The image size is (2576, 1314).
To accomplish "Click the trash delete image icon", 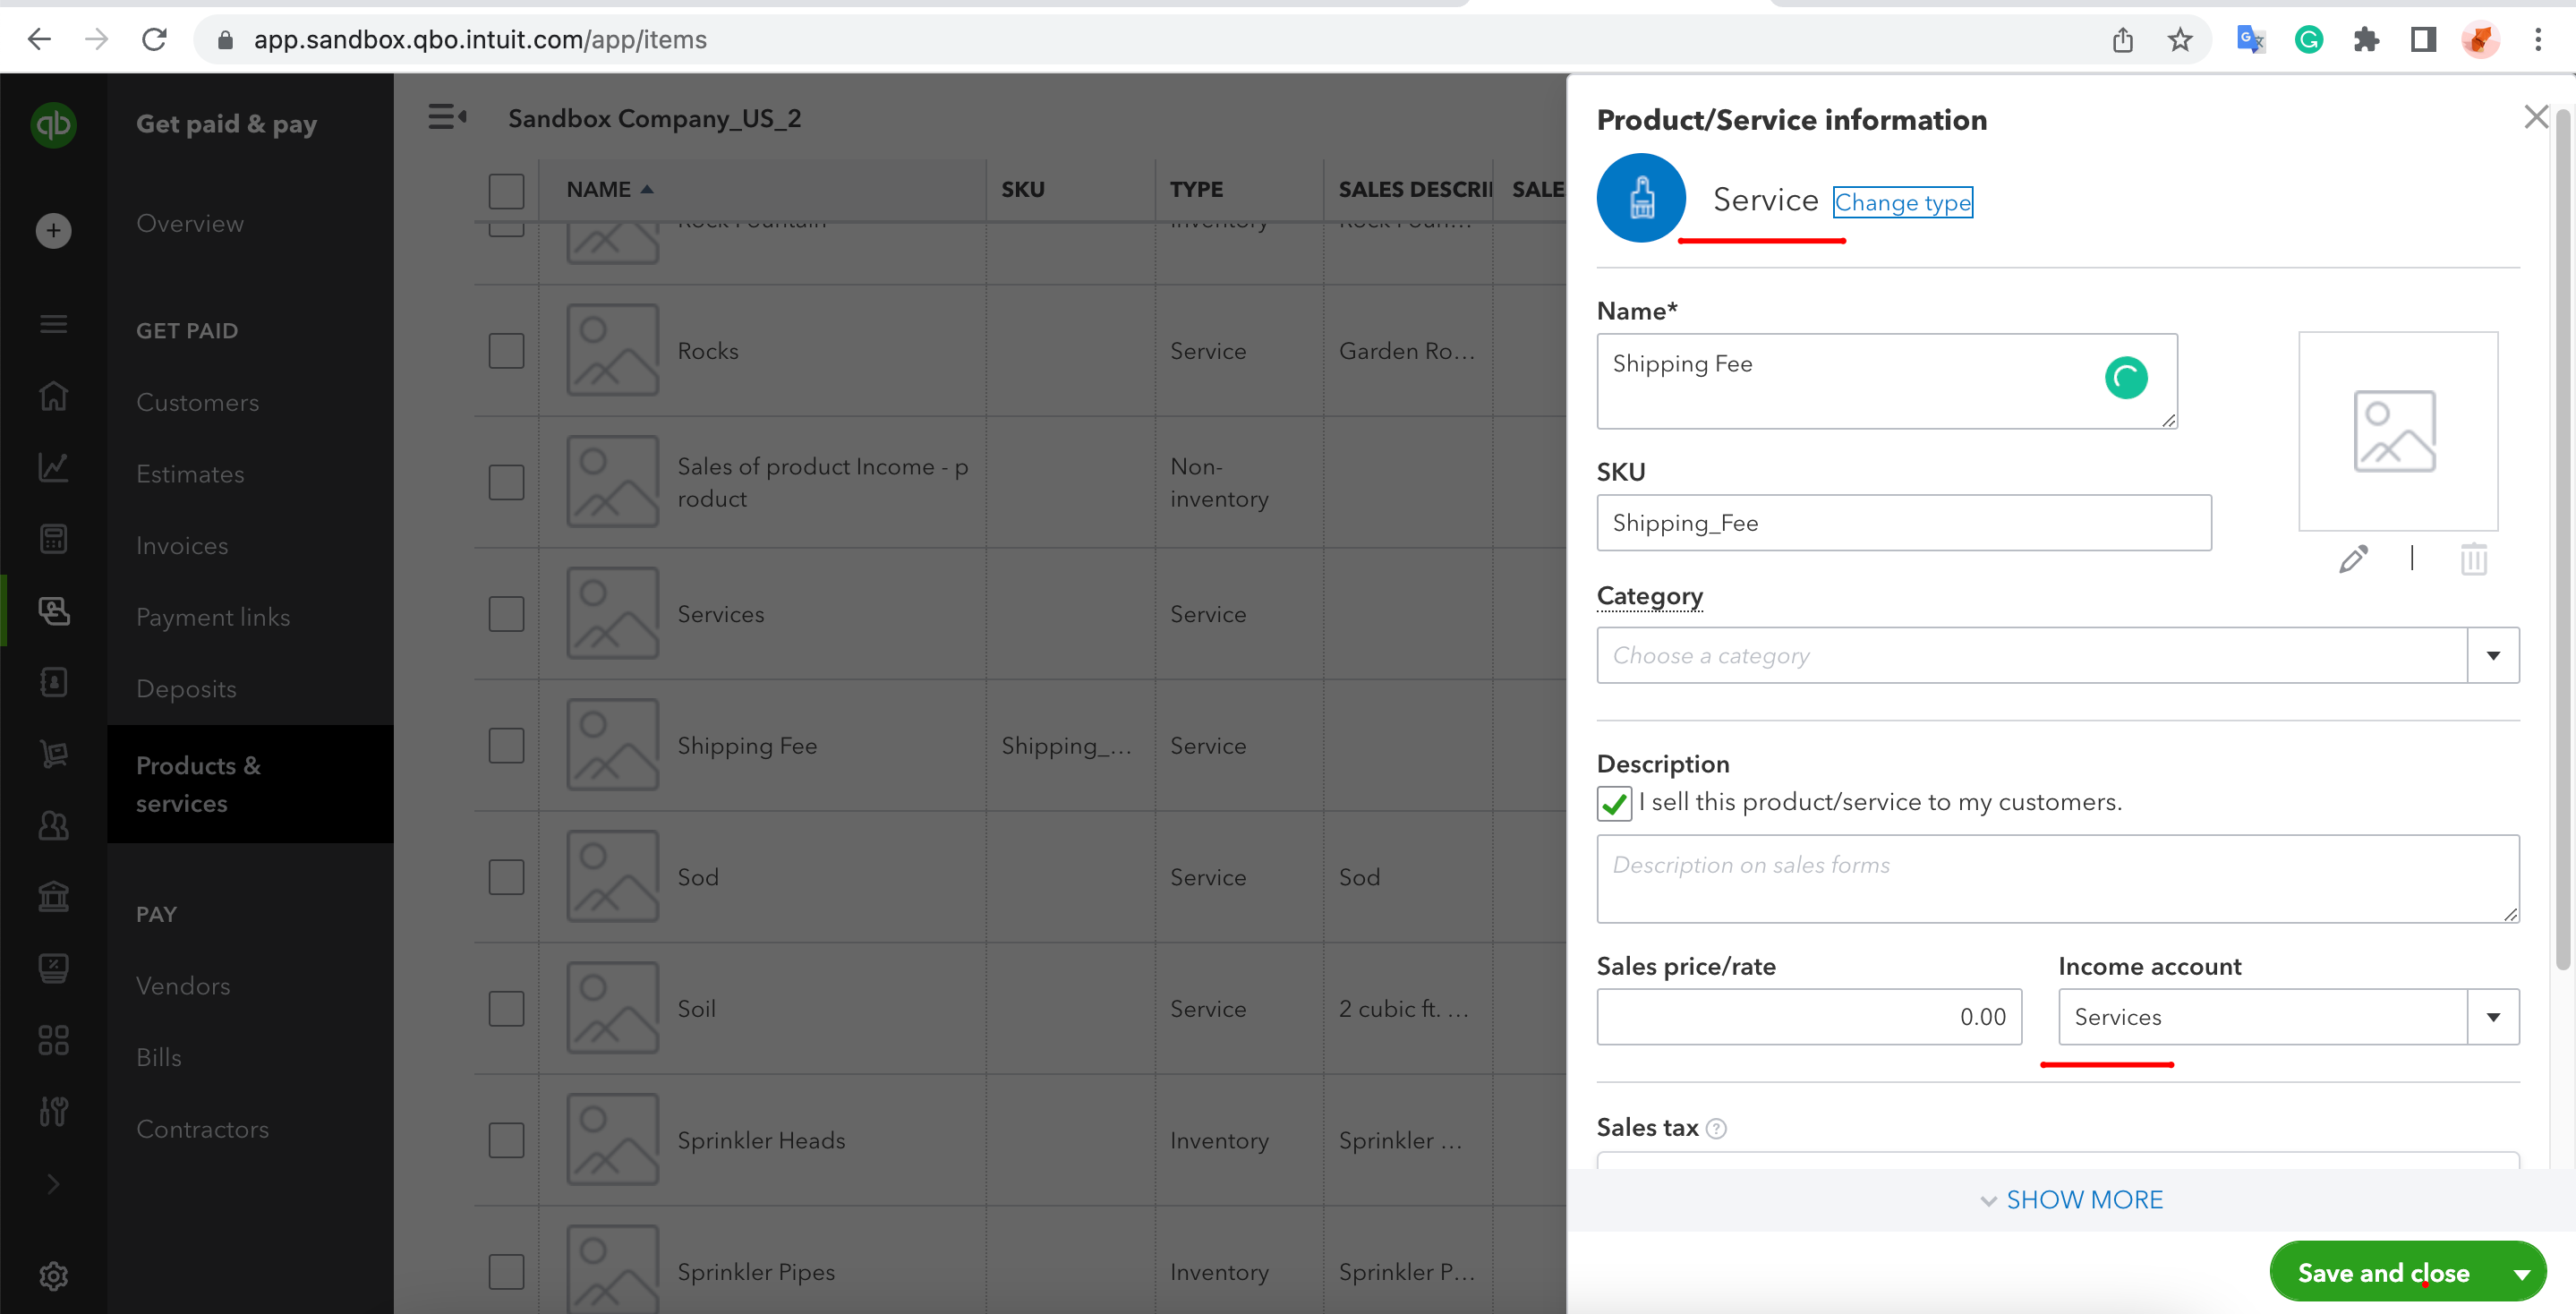I will pos(2474,558).
